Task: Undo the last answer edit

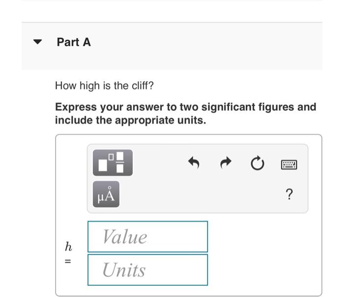Action: point(194,162)
